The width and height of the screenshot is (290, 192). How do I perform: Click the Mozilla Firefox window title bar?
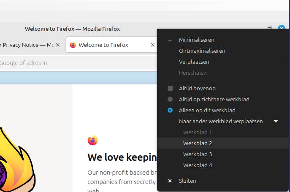coord(72,29)
